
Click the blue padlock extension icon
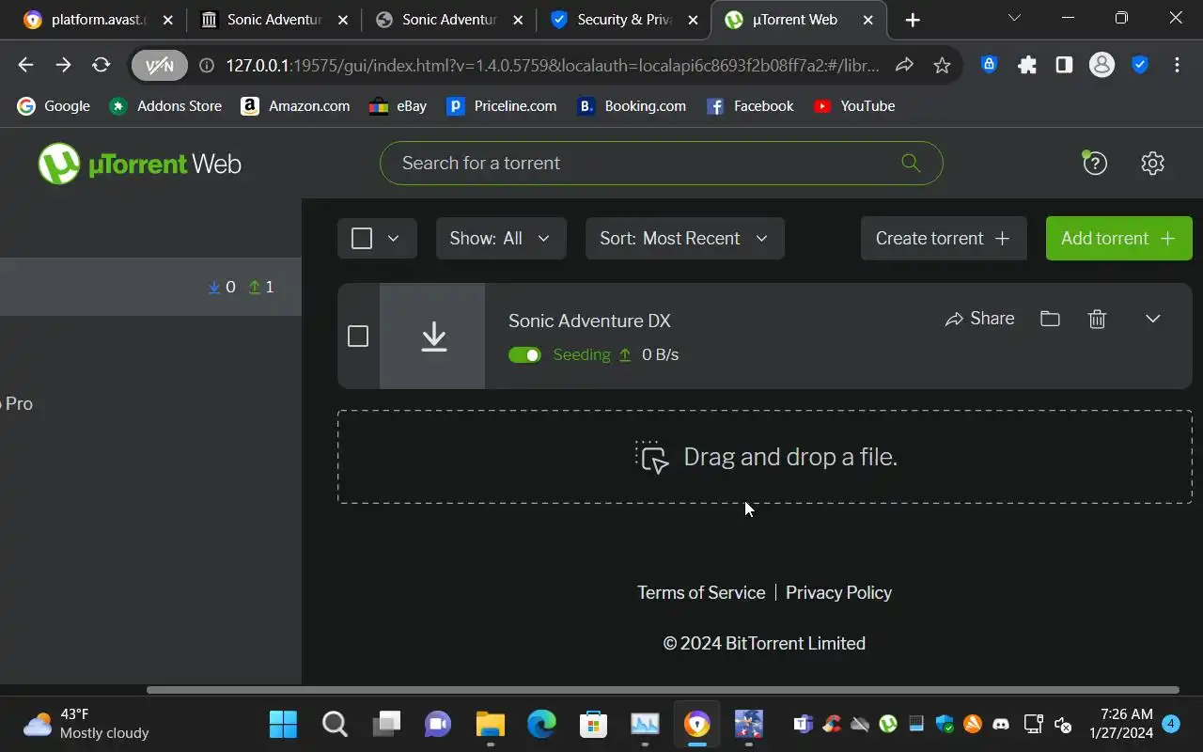click(x=989, y=65)
